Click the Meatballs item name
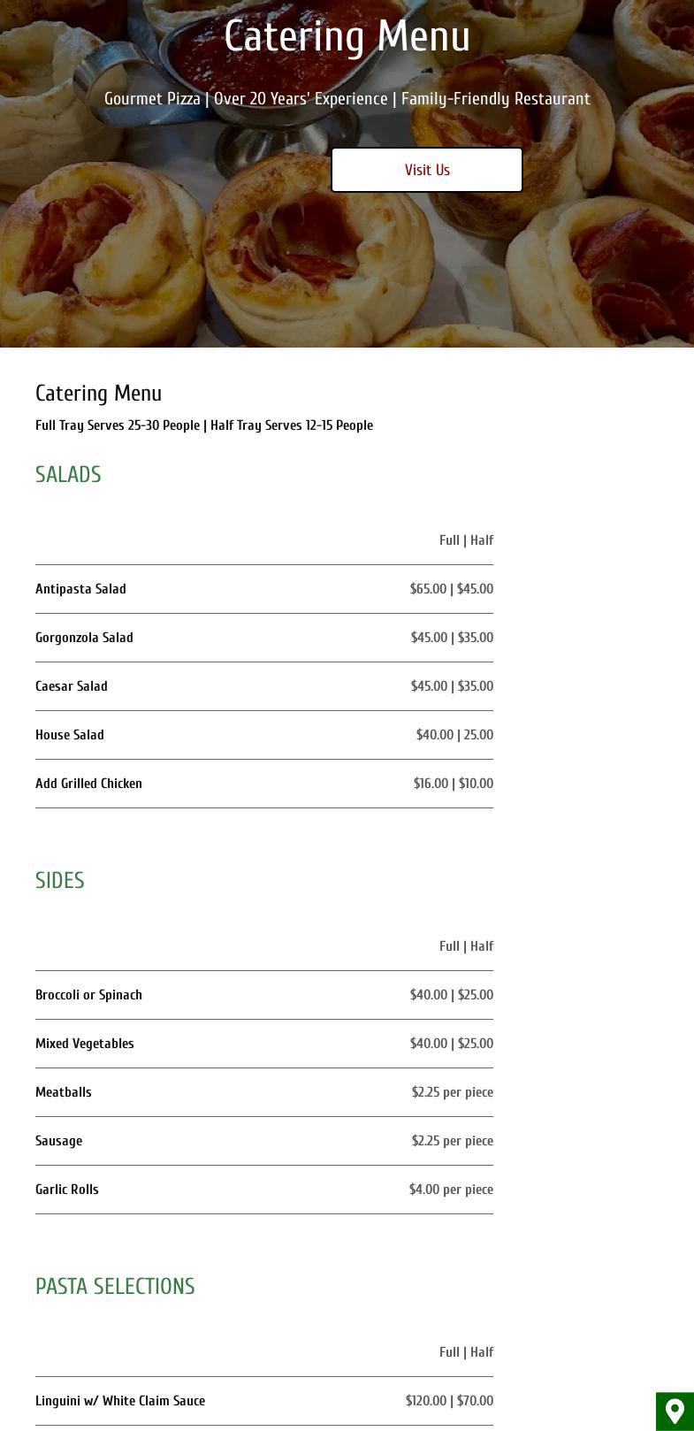Viewport: 694px width, 1431px height. (x=64, y=1092)
